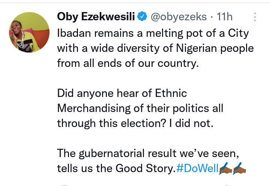Screen dimensions: 270x186
Task: Click the word 'gubernatorial' in the tweet
Action: coord(114,154)
